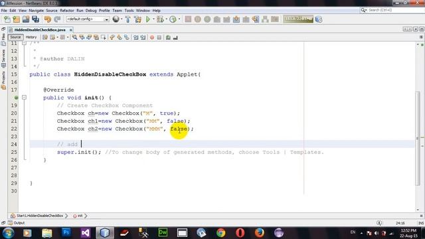Open the Tools menu
Viewport: 425px width, 239px height.
pyautogui.click(x=129, y=11)
